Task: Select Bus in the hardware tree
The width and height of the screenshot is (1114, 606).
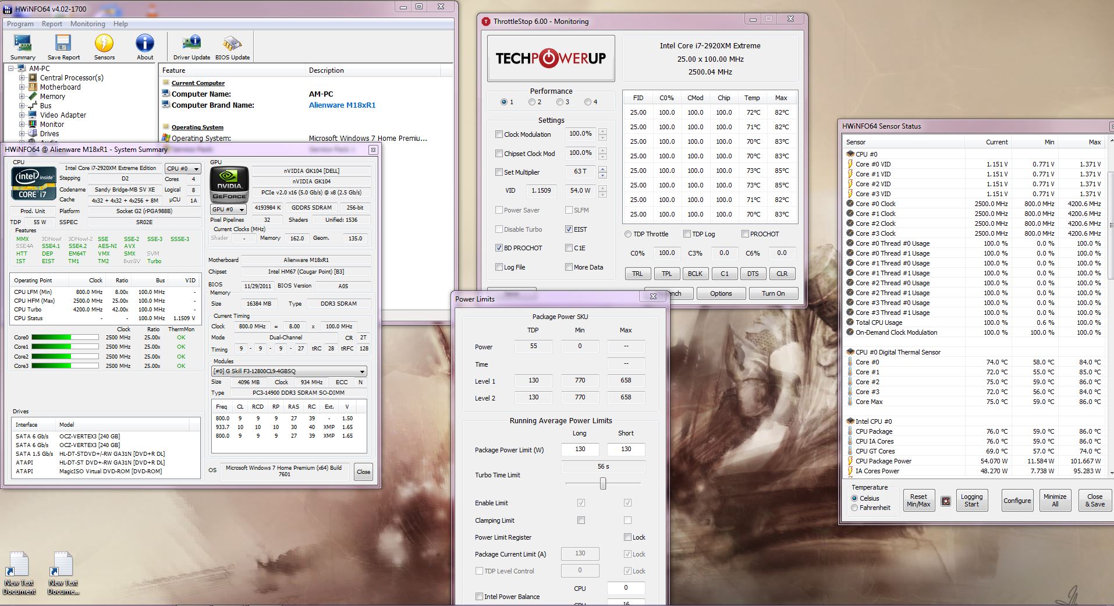Action: pos(45,105)
